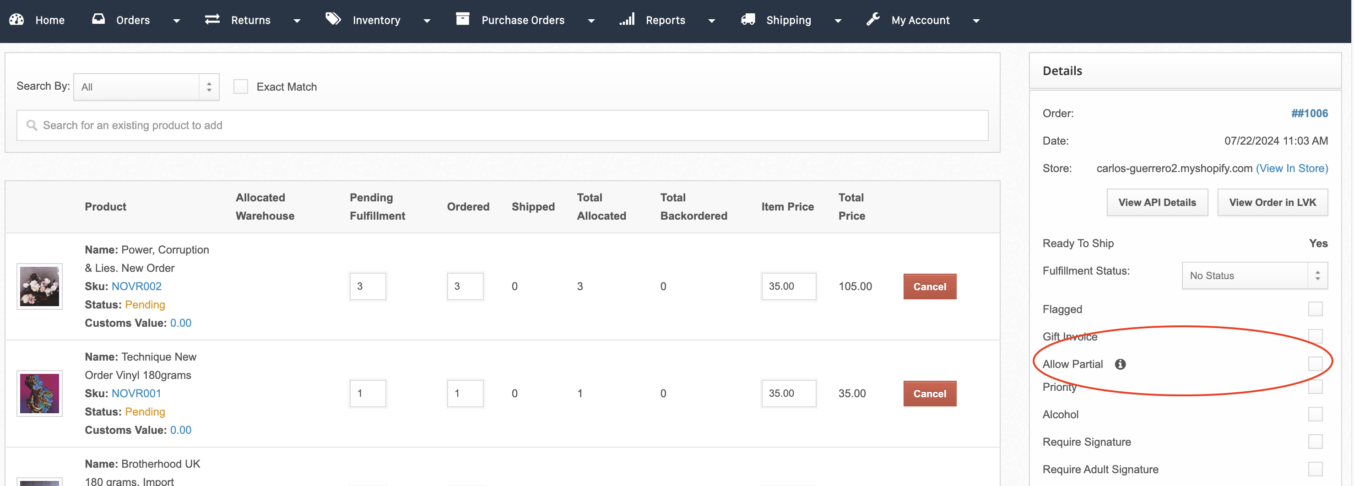Open the Orders menu
This screenshot has height=486, width=1354.
pyautogui.click(x=133, y=20)
